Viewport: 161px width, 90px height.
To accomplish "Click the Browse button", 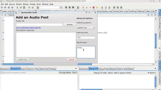I will [70, 24].
